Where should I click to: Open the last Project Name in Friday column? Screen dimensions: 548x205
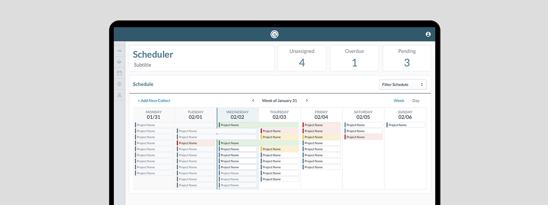click(x=322, y=167)
